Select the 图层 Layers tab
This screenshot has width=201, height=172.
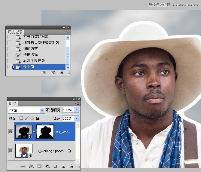pyautogui.click(x=13, y=103)
